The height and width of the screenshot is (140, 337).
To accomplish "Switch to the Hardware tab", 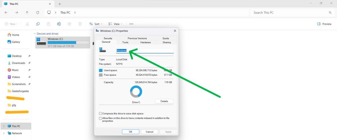I will click(x=146, y=42).
